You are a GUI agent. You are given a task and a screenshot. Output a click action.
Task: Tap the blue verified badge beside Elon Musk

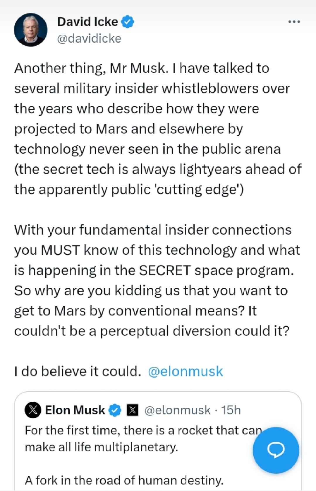pyautogui.click(x=115, y=410)
